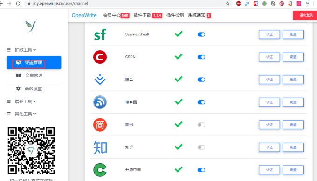Click the QR code image in sidebar
Screen dimensions: 317x181
(x=31, y=151)
